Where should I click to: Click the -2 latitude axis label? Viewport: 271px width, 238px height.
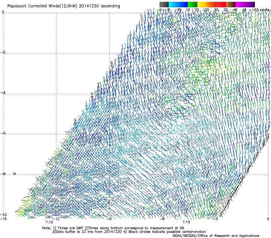click(3, 52)
